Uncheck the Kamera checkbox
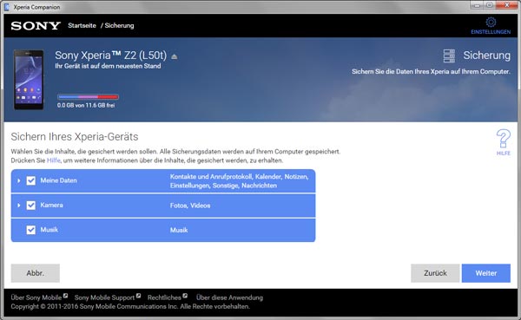Screen dimensions: 521x320 point(31,206)
